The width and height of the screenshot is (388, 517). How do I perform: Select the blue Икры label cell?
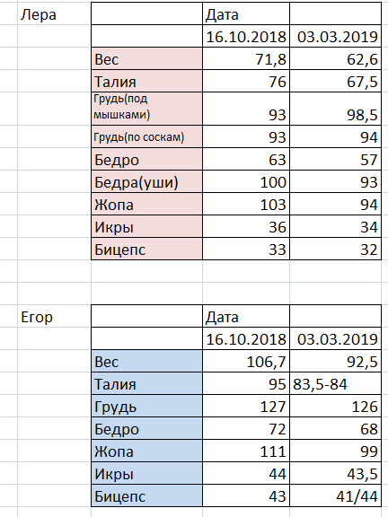[146, 474]
